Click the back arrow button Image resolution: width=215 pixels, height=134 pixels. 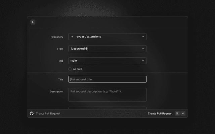pyautogui.click(x=33, y=22)
